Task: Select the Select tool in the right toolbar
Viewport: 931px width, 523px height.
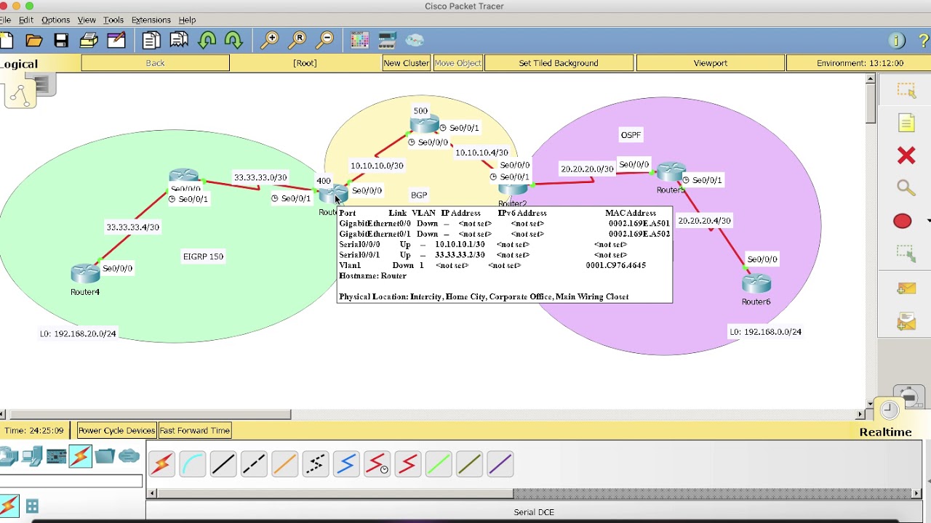Action: click(906, 90)
